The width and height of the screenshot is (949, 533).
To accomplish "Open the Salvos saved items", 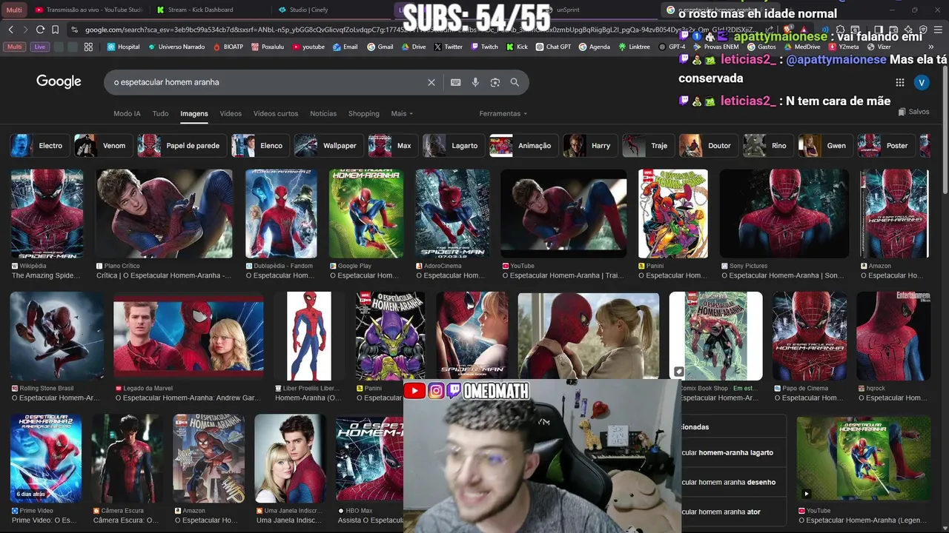I will click(x=913, y=112).
